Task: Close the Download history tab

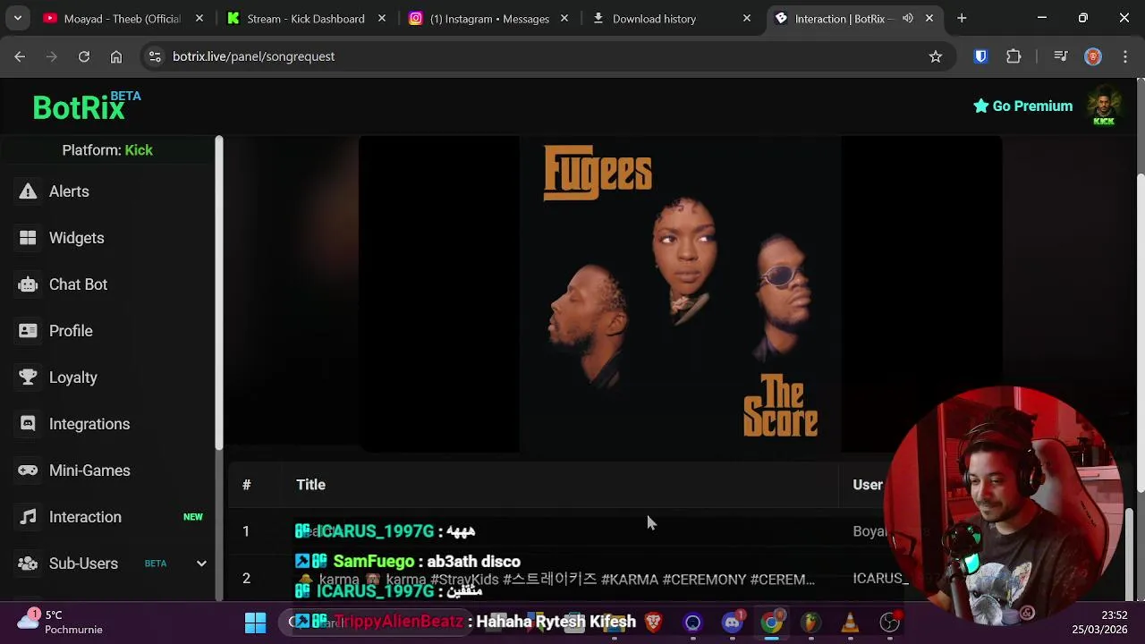Action: click(x=747, y=18)
